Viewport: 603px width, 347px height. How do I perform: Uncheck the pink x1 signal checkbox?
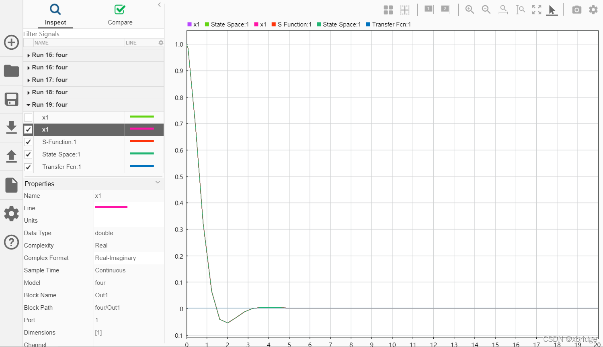[28, 130]
